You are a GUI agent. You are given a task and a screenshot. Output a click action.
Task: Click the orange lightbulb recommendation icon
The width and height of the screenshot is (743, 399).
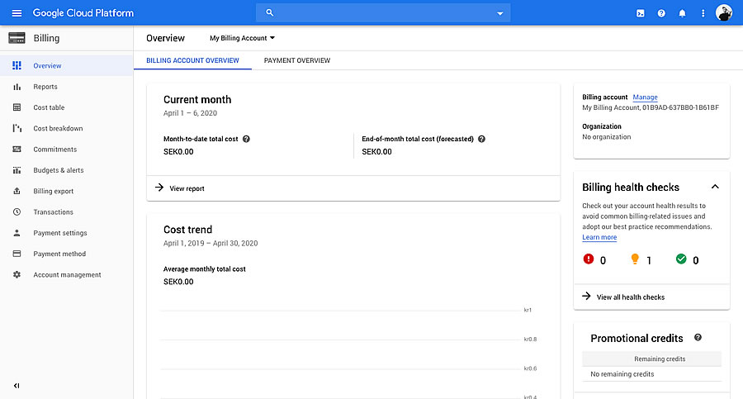click(635, 259)
